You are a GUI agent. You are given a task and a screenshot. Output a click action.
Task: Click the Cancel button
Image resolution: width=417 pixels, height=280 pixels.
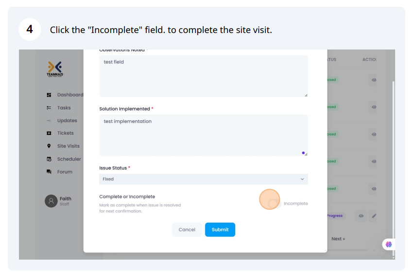187,230
